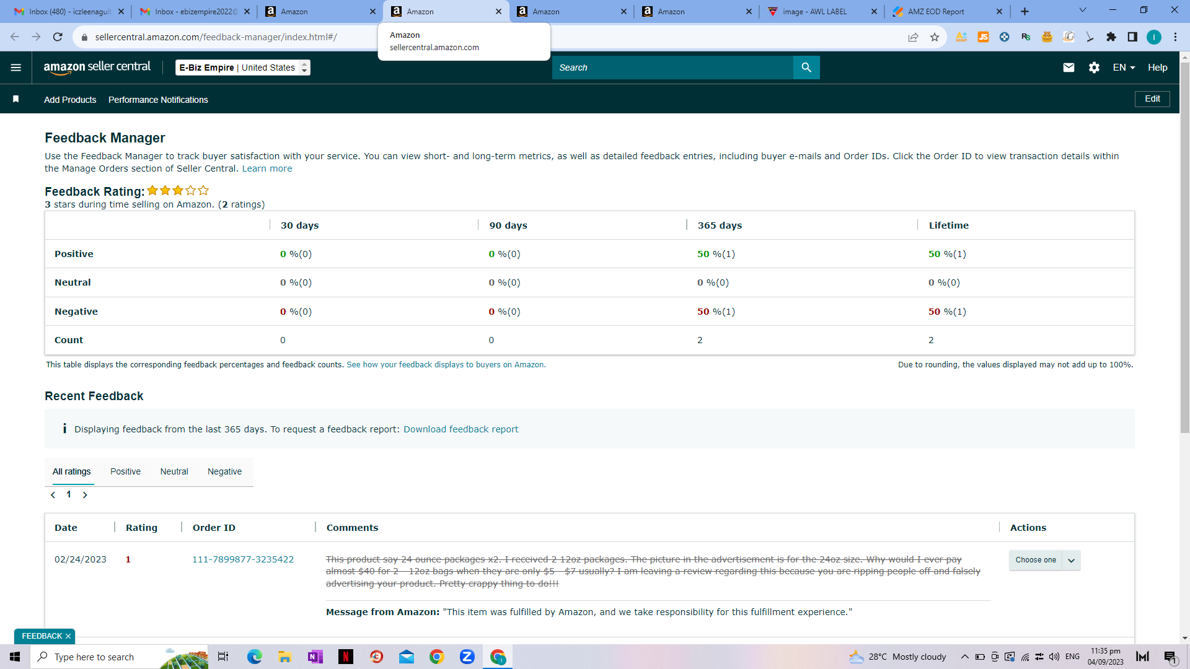Reload the page in browser
1190x669 pixels.
click(x=58, y=37)
